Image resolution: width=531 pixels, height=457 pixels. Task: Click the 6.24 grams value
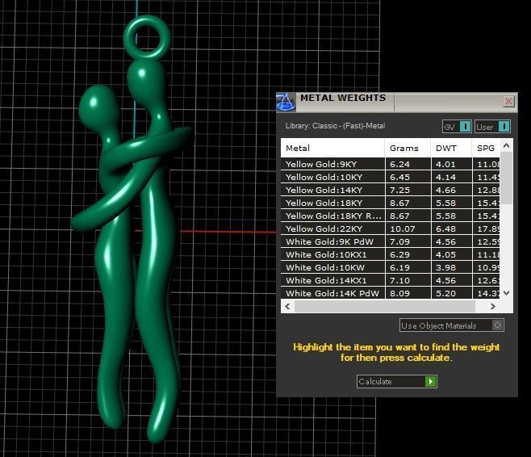point(400,164)
